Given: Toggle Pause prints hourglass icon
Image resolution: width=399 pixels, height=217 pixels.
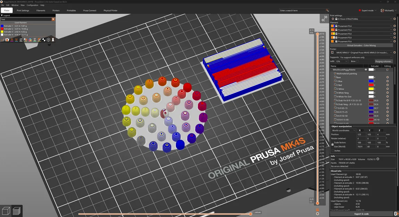Looking at the screenshot, I should (x=35, y=40).
